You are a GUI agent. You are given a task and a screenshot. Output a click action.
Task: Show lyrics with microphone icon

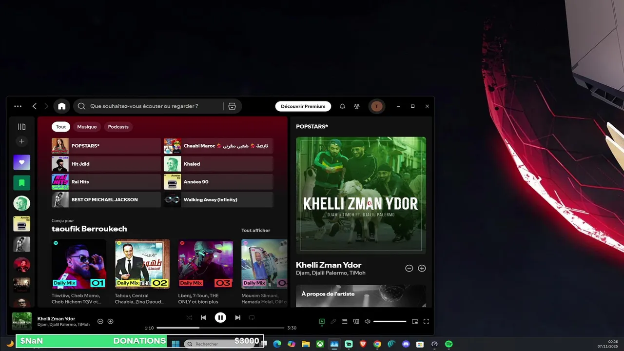333,321
